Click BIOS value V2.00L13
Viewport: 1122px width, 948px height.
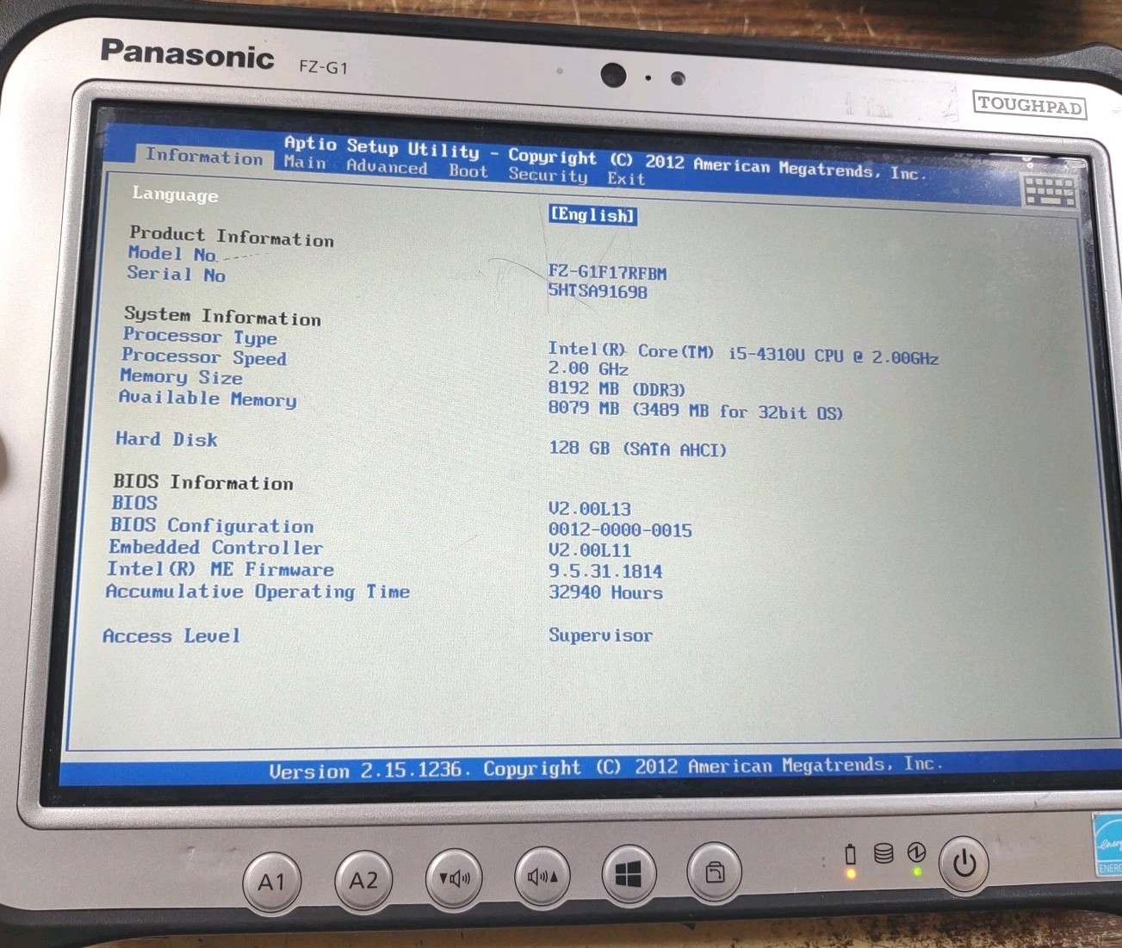tap(590, 509)
